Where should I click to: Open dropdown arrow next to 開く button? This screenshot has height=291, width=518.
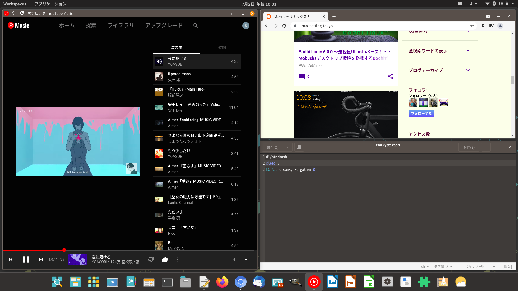[x=288, y=147]
